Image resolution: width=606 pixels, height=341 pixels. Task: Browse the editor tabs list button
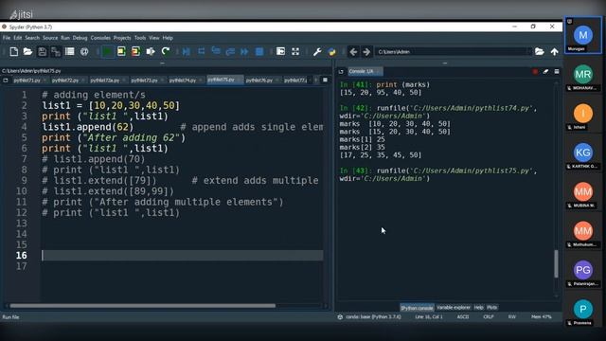(x=6, y=80)
